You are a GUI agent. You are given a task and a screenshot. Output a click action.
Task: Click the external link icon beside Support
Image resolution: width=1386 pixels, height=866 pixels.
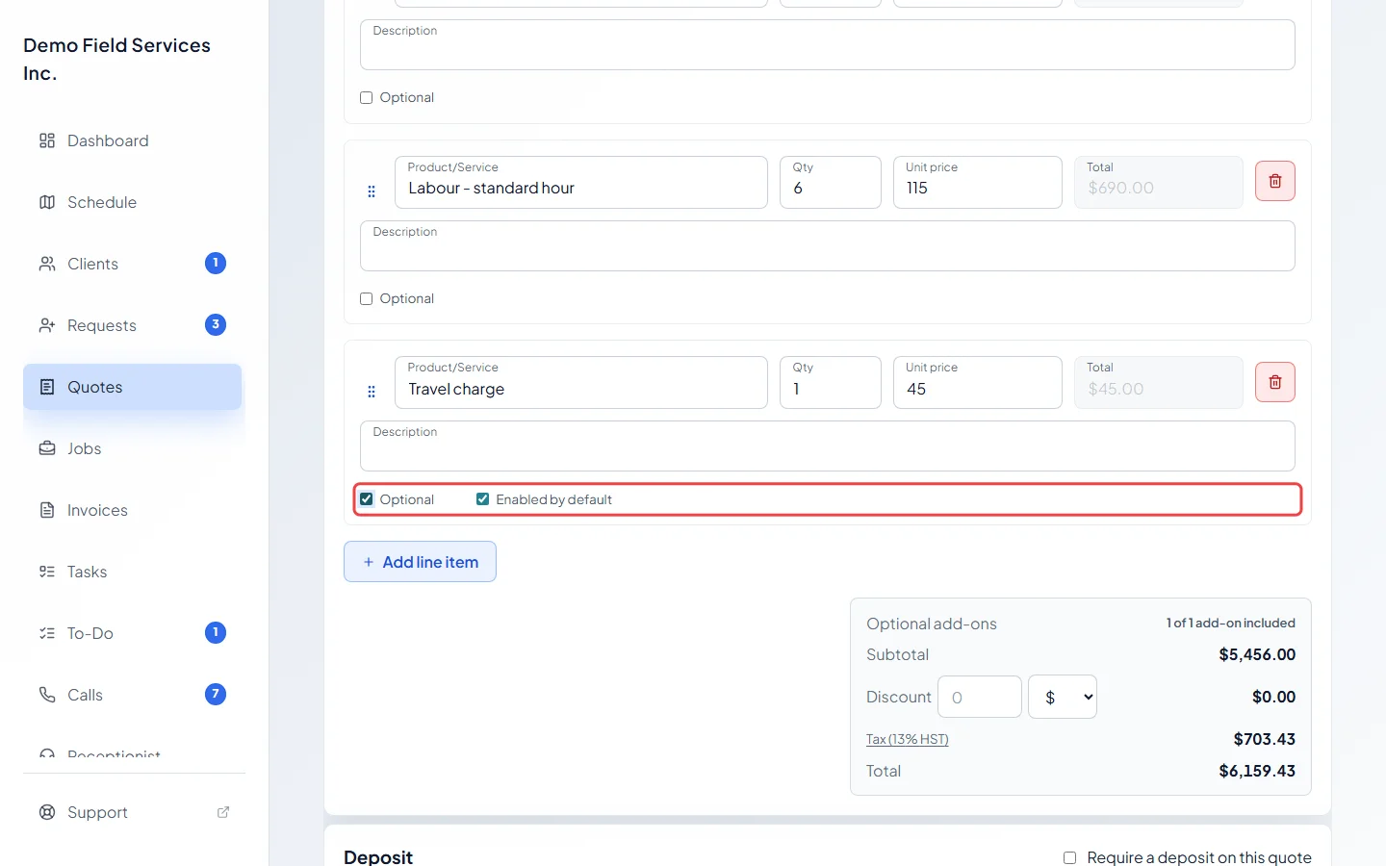[223, 812]
